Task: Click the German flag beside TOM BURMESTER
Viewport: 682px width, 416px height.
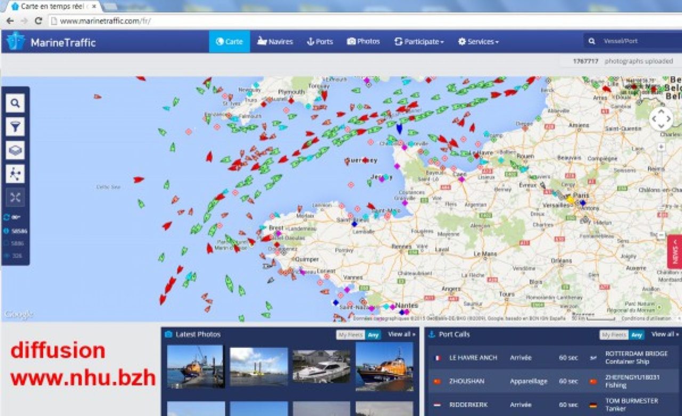Action: point(594,405)
